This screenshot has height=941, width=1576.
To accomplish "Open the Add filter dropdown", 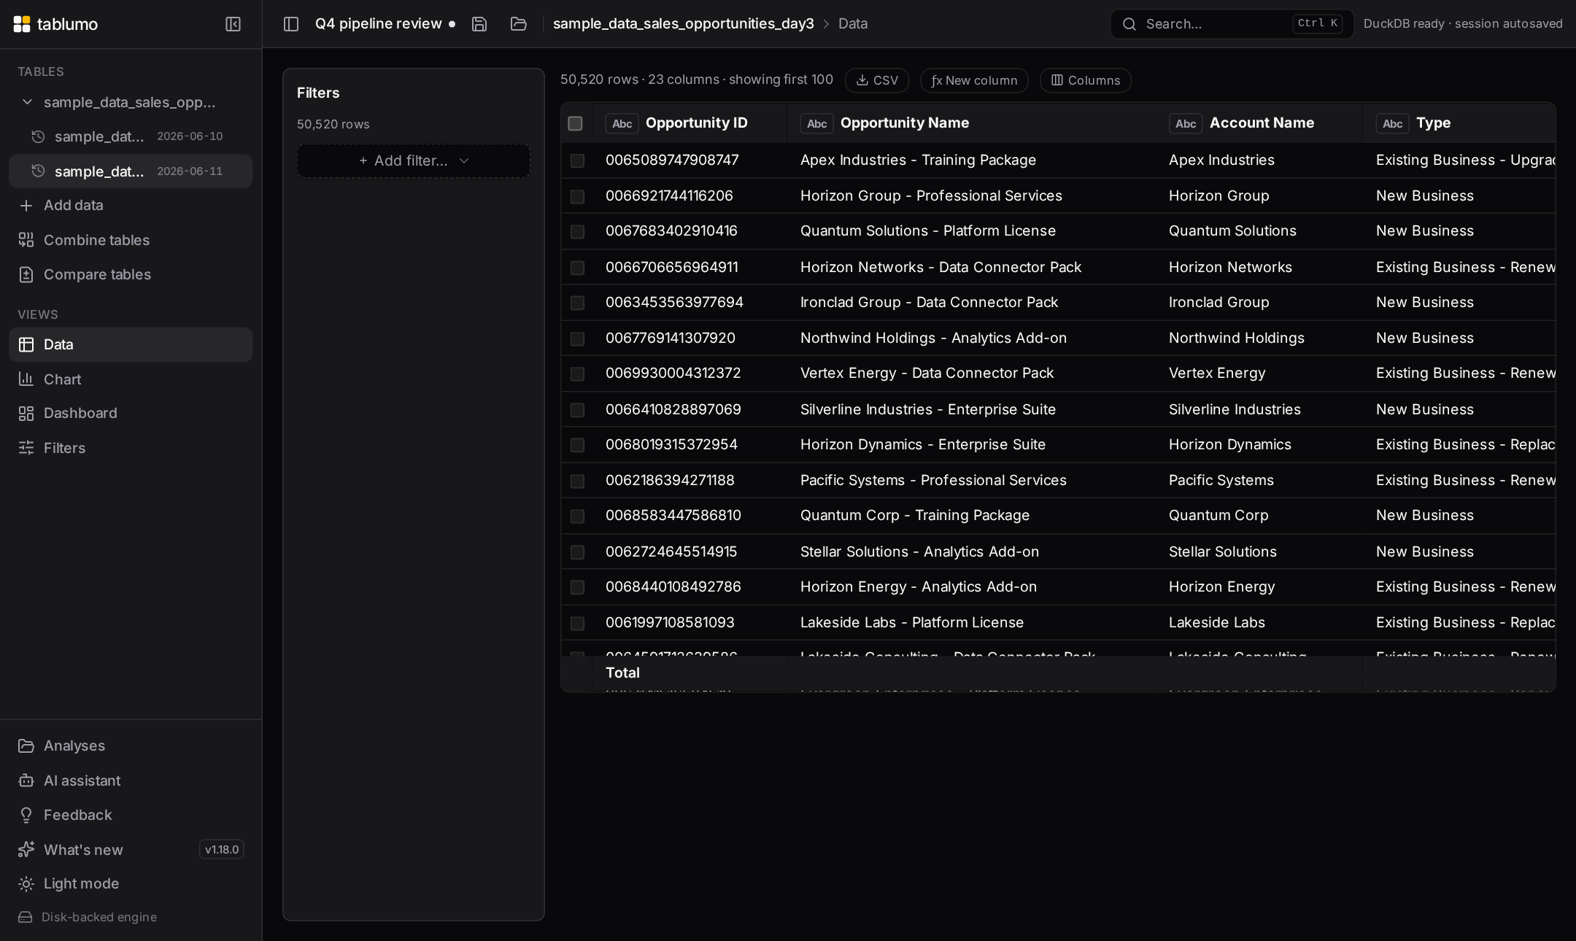I will coord(414,160).
